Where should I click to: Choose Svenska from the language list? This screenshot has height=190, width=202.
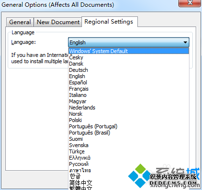tap(129, 145)
